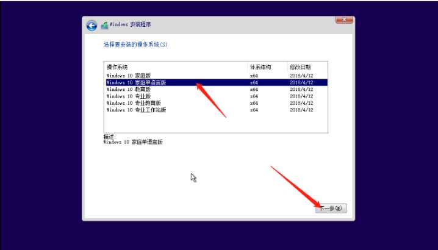Select Windows 10 家庭版 row
Image resolution: width=438 pixels, height=250 pixels.
(x=217, y=76)
